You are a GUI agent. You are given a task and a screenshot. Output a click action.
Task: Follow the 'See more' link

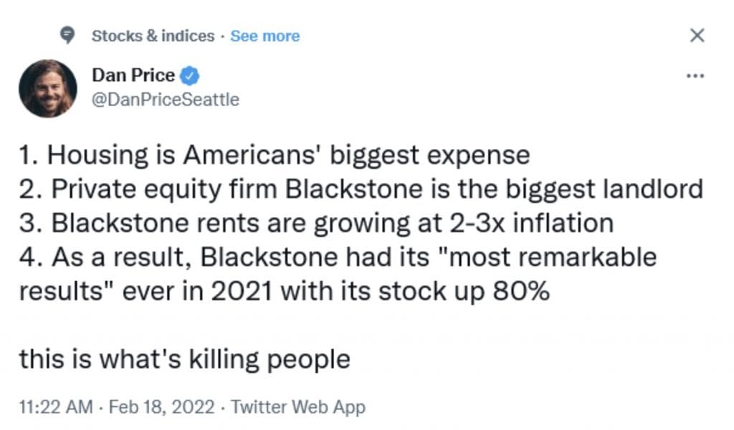[x=265, y=36]
